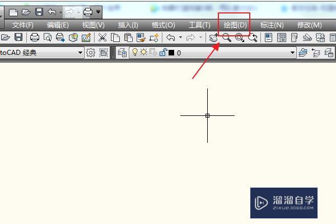This screenshot has width=336, height=224.
Task: Open the 视图(V) menu
Action: 94,25
